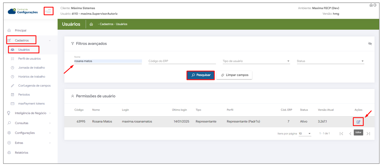Open Relatórios in the sidebar
This screenshot has width=383, height=166.
(21, 153)
